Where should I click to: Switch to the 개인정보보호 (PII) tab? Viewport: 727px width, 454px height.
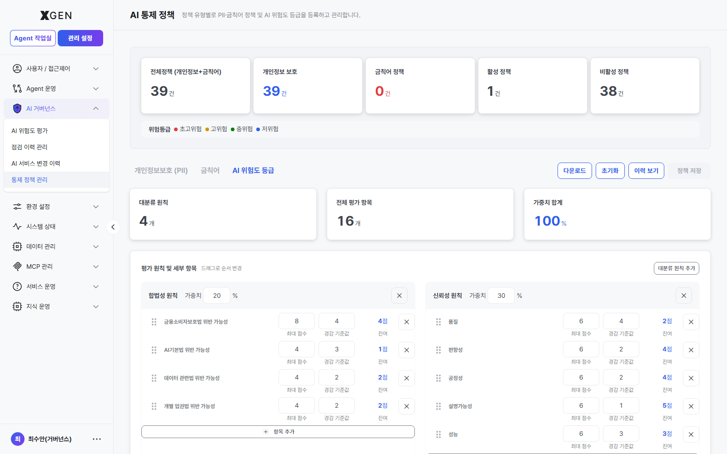click(161, 170)
